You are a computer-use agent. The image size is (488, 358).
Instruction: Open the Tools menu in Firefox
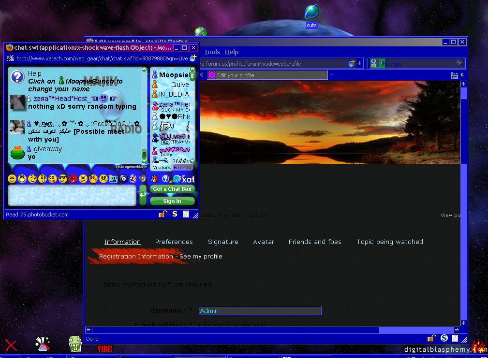[212, 52]
